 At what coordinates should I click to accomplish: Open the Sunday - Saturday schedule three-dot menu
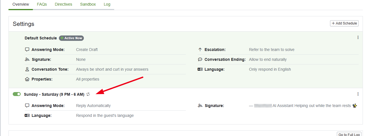pos(358,94)
